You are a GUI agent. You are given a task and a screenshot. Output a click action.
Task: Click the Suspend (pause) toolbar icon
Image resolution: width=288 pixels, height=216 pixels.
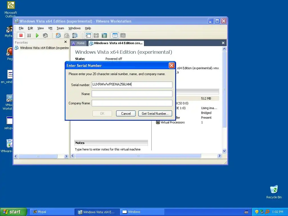(x=29, y=35)
